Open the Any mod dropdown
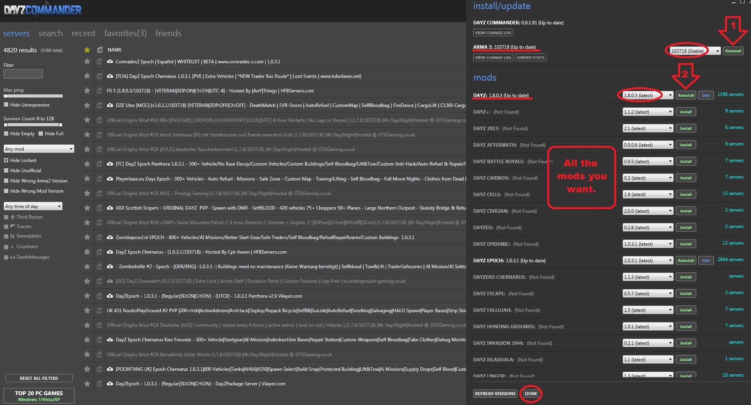This screenshot has width=751, height=405. pyautogui.click(x=39, y=149)
